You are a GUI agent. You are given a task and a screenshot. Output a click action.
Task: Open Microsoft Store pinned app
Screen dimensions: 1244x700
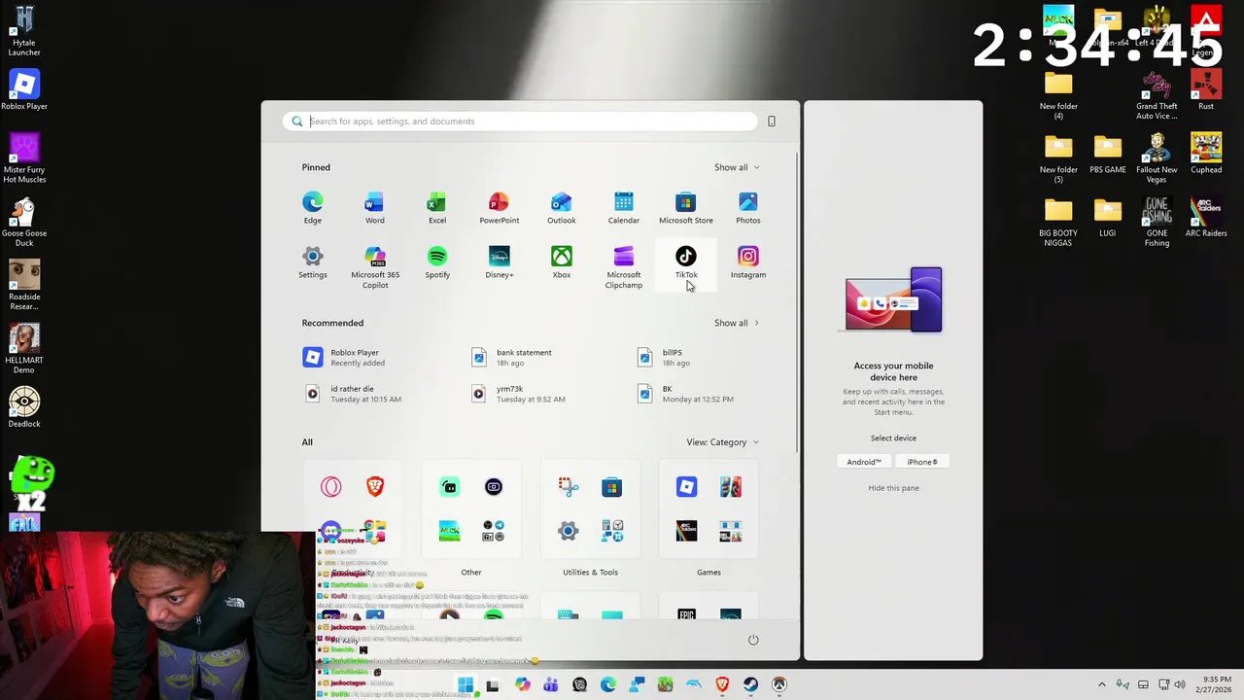685,208
